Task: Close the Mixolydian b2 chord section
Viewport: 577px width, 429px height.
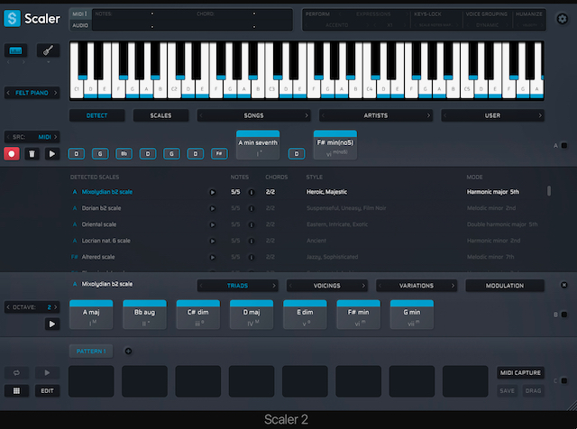Action: pos(563,285)
